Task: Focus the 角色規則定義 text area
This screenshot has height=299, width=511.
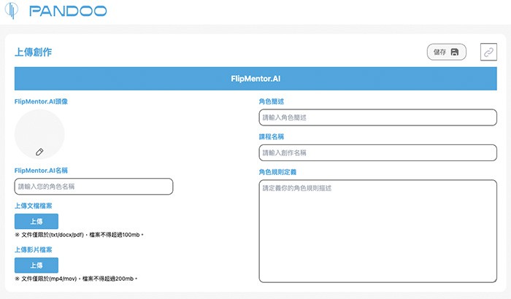Action: pyautogui.click(x=377, y=231)
